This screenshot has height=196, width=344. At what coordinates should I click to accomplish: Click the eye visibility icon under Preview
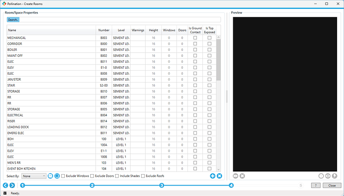328,176
